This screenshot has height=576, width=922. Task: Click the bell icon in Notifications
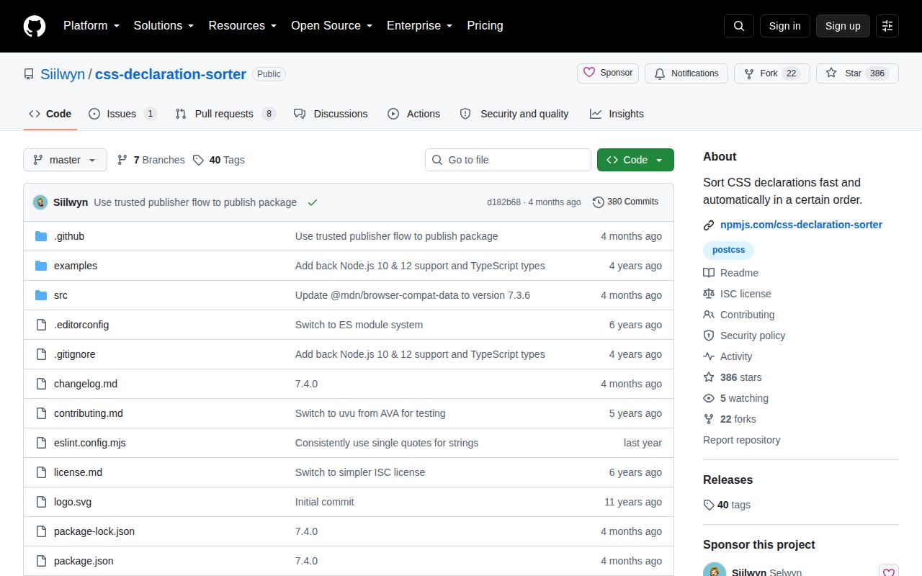[x=660, y=73]
